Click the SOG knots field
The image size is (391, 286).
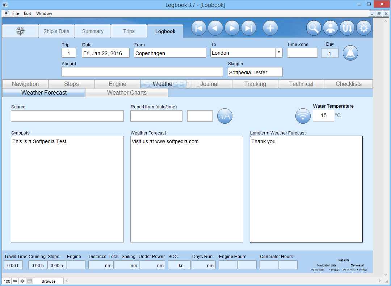coord(179,265)
